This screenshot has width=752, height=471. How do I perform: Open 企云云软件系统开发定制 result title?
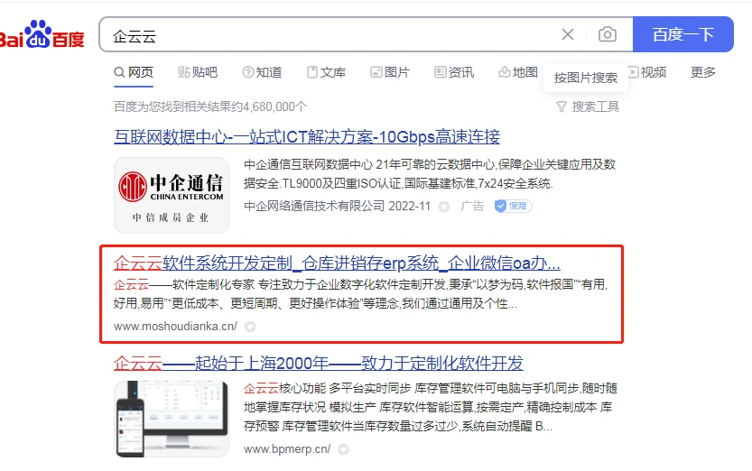click(337, 263)
